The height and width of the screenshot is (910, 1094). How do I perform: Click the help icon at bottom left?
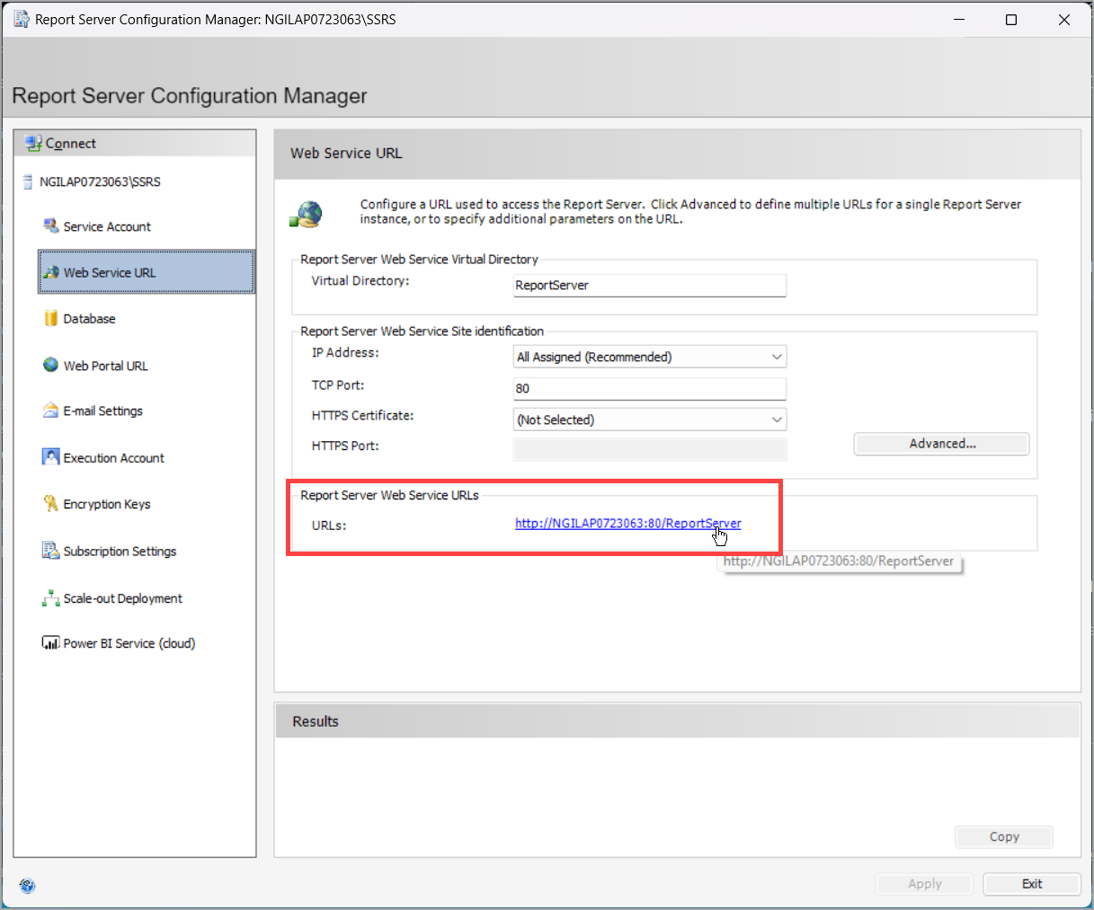(x=27, y=886)
